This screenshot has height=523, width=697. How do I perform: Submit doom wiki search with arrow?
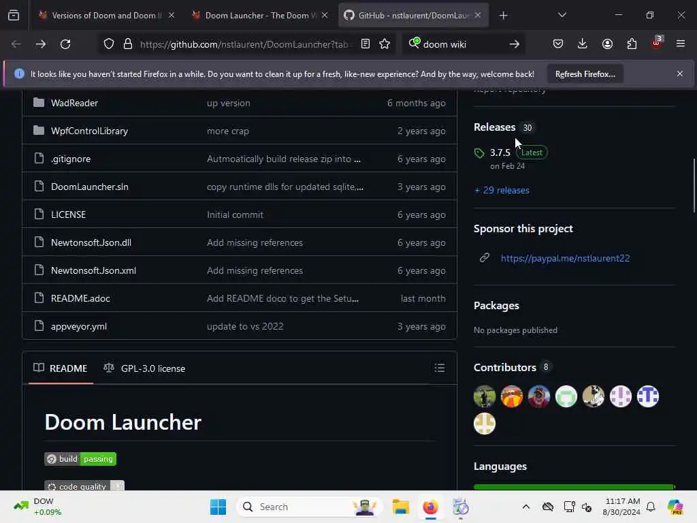515,44
